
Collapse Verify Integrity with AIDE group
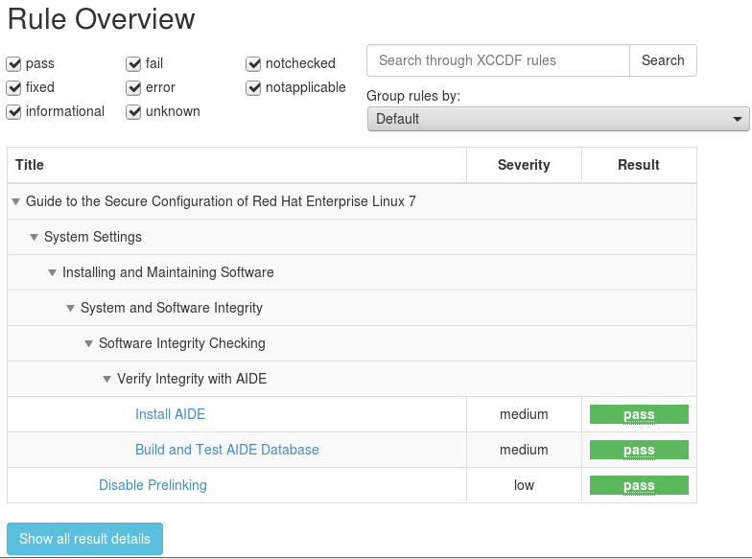tap(107, 379)
